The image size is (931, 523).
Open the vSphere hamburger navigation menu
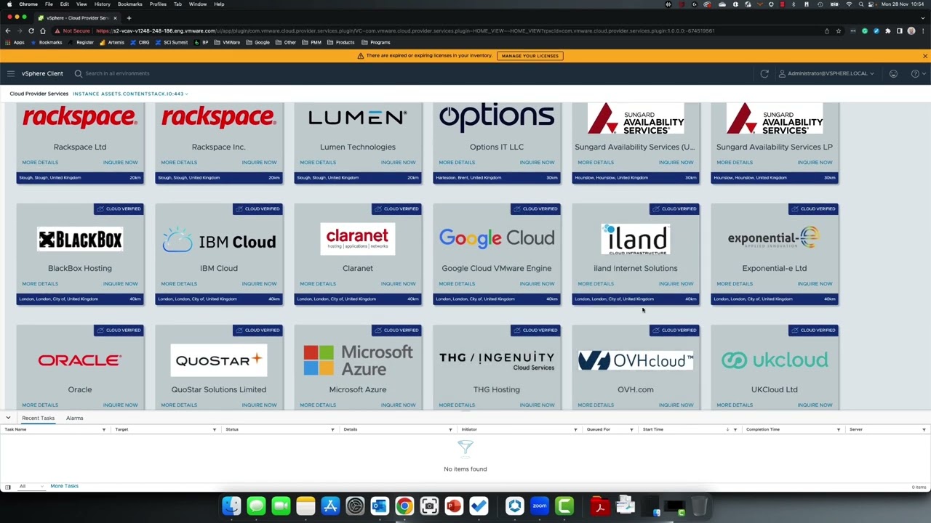click(10, 73)
